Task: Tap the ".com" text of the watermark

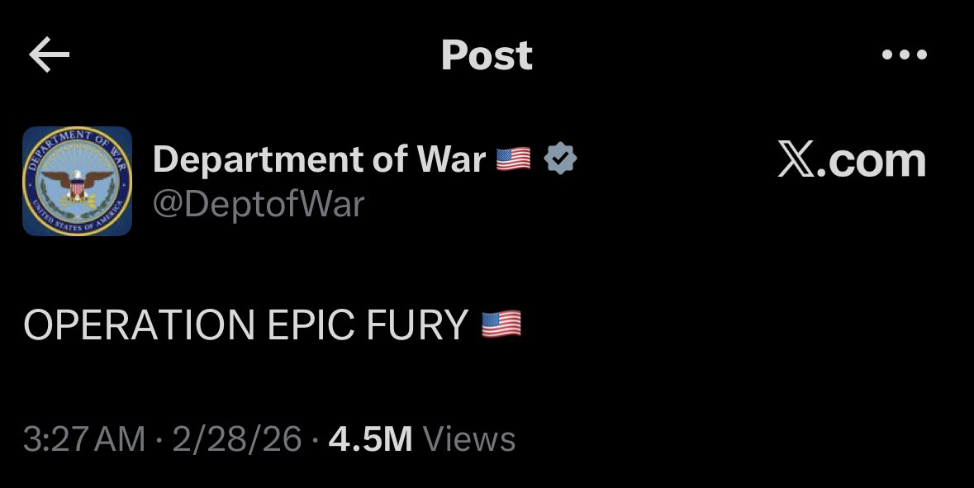Action: tap(872, 160)
